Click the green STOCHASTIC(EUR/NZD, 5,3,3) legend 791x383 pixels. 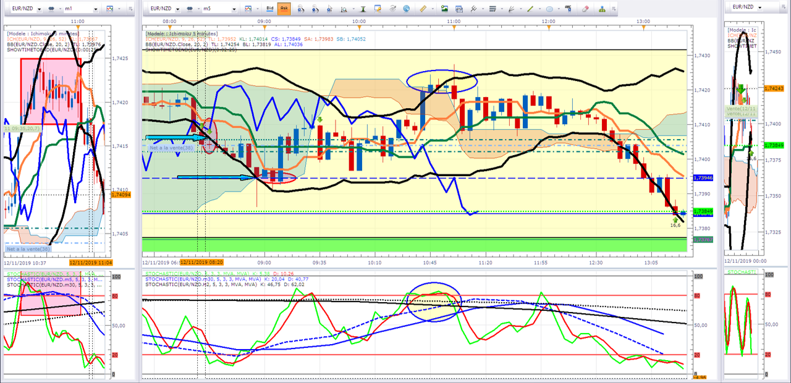(201, 273)
